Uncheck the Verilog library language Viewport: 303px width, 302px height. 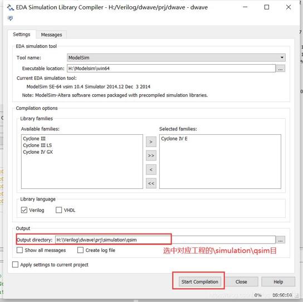coord(24,210)
